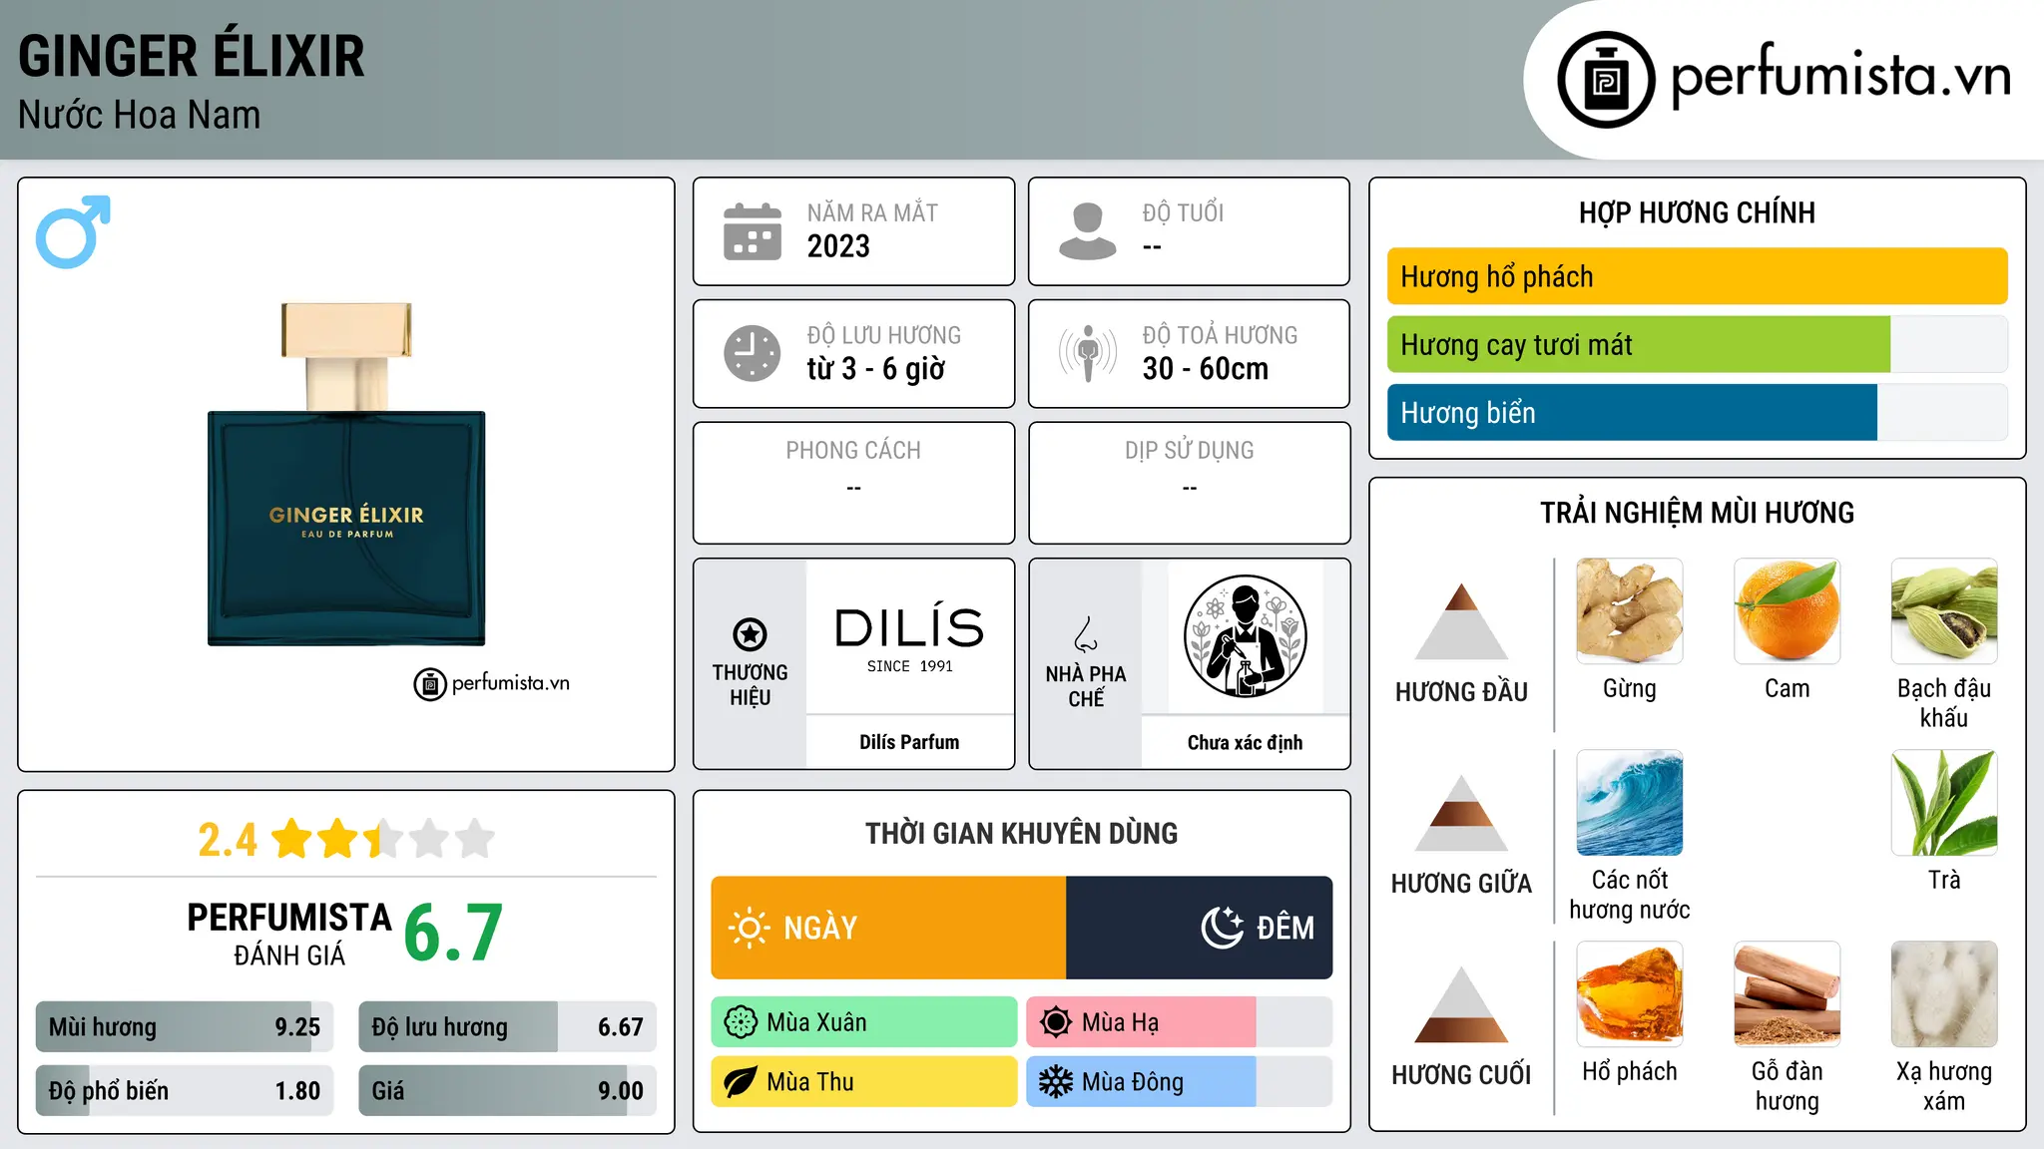Click the yellow star rating next to 2.4
This screenshot has height=1149, width=2044.
click(383, 839)
